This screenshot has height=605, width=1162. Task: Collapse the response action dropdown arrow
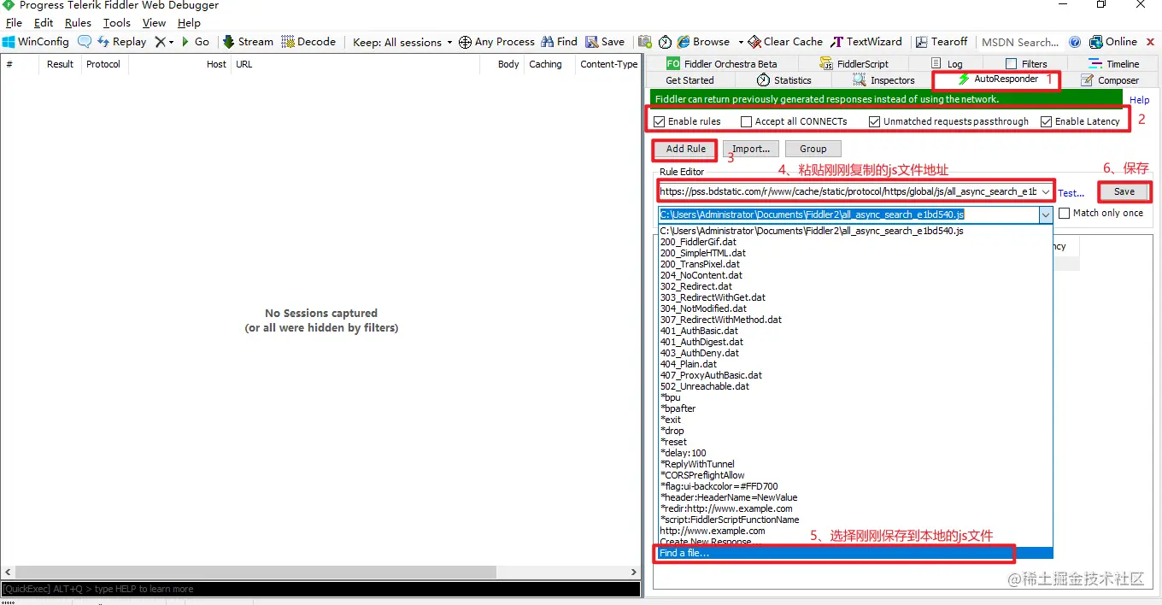tap(1046, 214)
